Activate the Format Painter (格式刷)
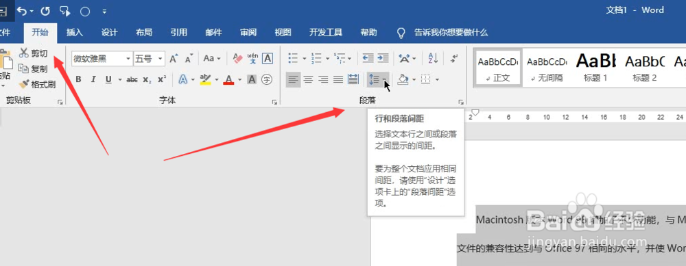This screenshot has width=686, height=266. [38, 84]
